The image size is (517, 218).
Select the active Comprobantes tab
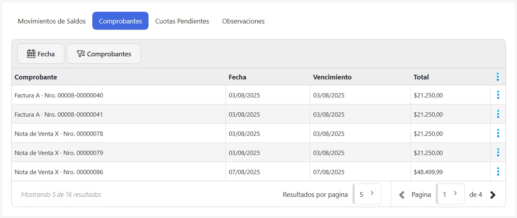pyautogui.click(x=120, y=21)
